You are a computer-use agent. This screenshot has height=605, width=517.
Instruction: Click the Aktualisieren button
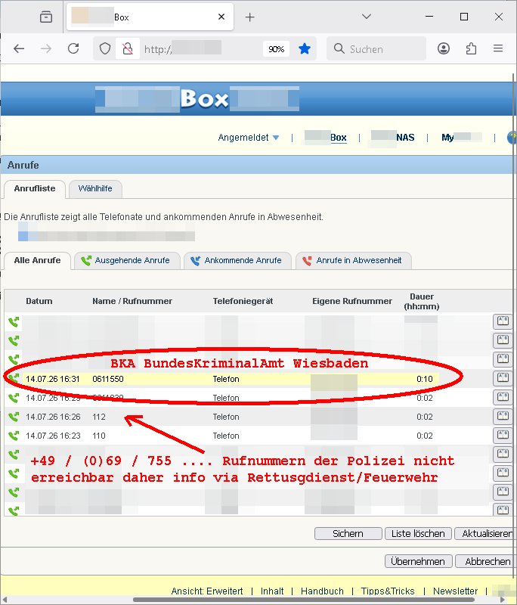(486, 534)
